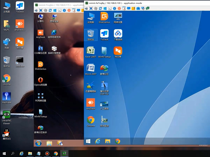Screen dimensions: 210x157
Task: Select DiskGenius icon in the 192.168.0.130 desktop
Action: point(104,18)
